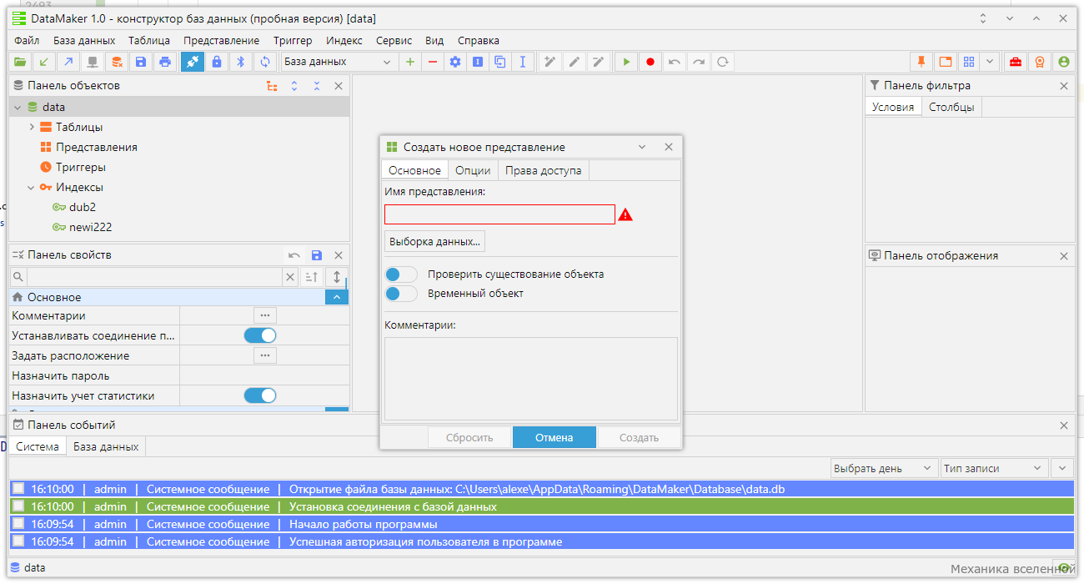Switch to 'Столбцы' filter panel tab
The width and height of the screenshot is (1084, 584).
tap(952, 107)
